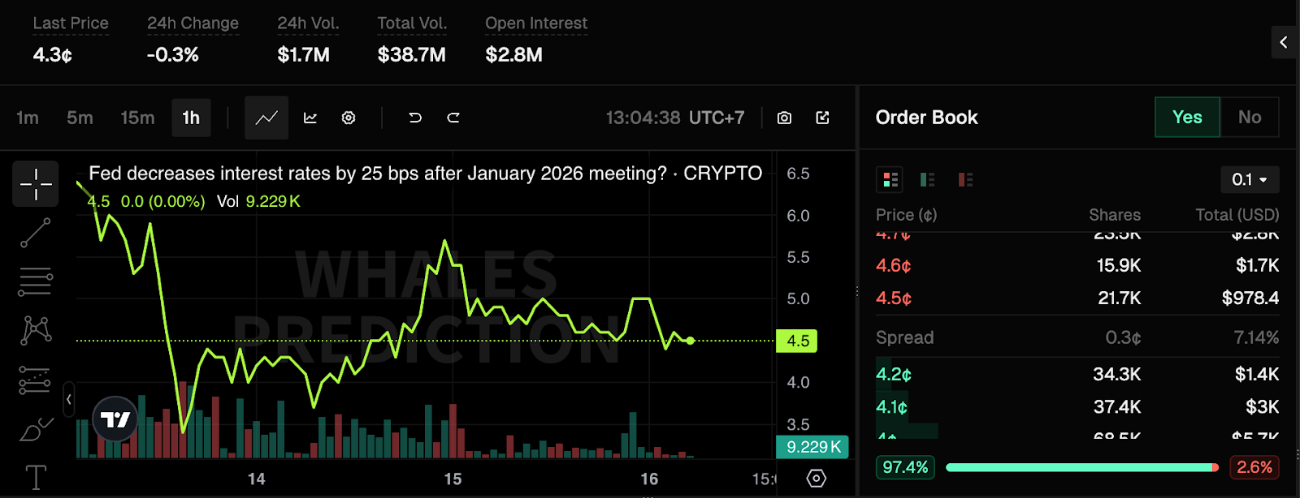
Task: Open chart settings gear icon
Action: pos(349,118)
